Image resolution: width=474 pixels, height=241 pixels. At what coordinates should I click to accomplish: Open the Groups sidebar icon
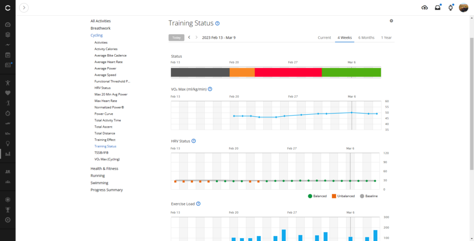8,182
